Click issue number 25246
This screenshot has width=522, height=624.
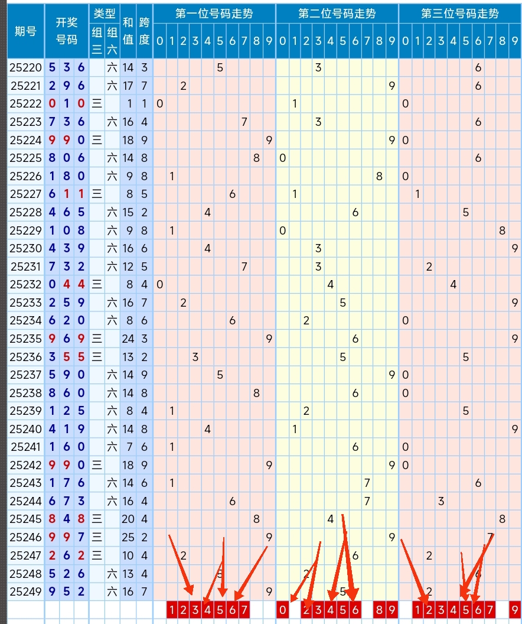26,537
